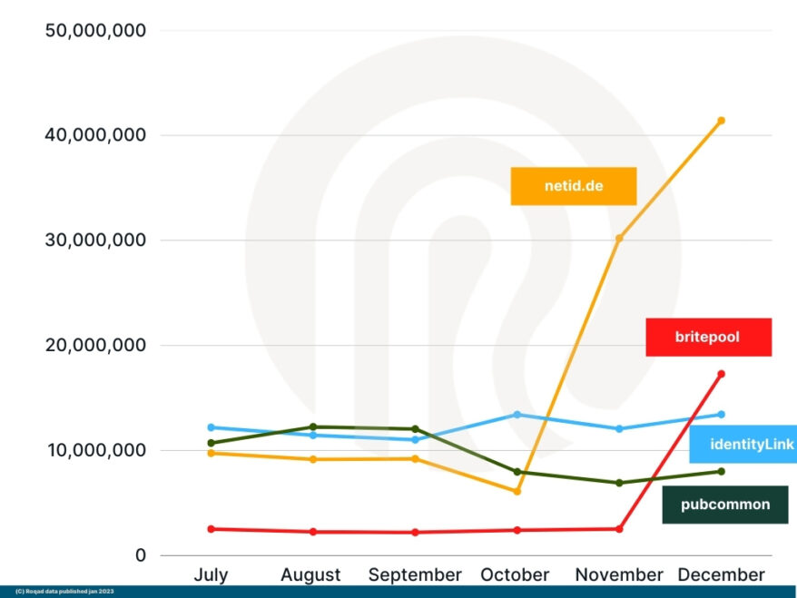Select the December x-axis label

tap(721, 575)
